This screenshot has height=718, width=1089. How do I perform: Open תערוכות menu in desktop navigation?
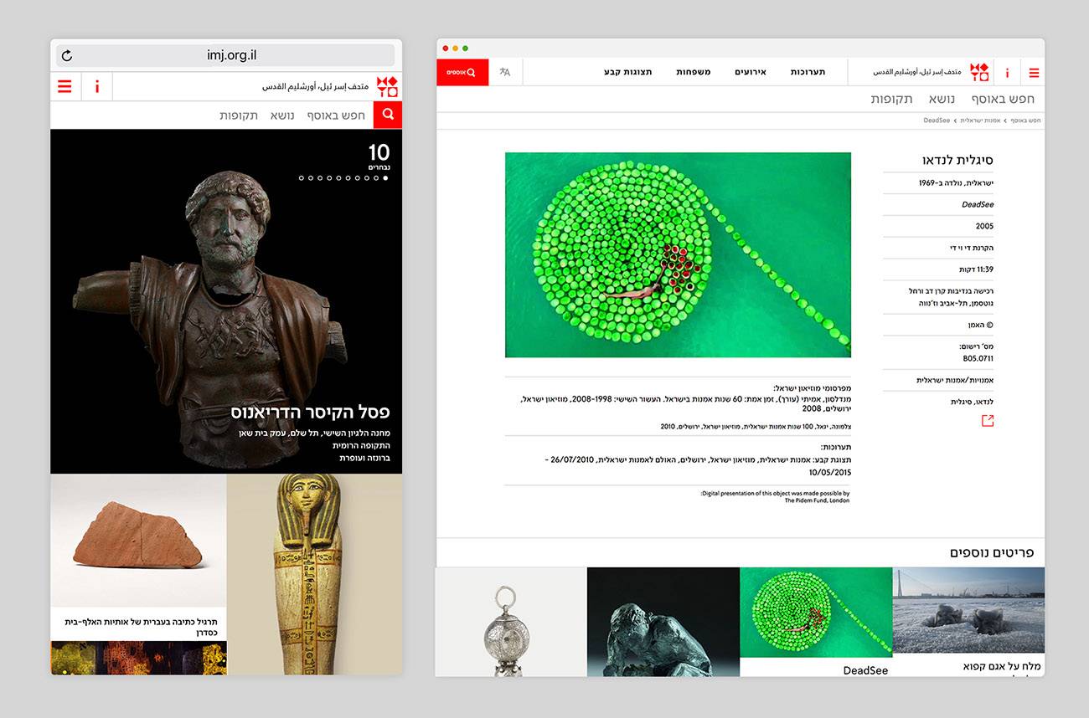808,72
